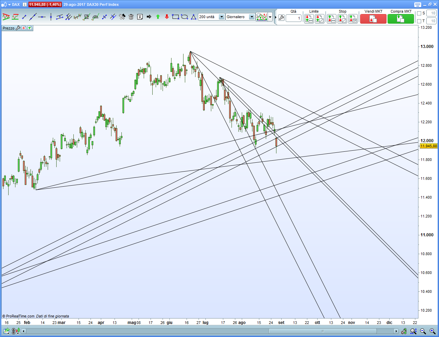The image size is (439, 337).
Task: Toggle the S stop checkbox
Action: click(x=419, y=13)
